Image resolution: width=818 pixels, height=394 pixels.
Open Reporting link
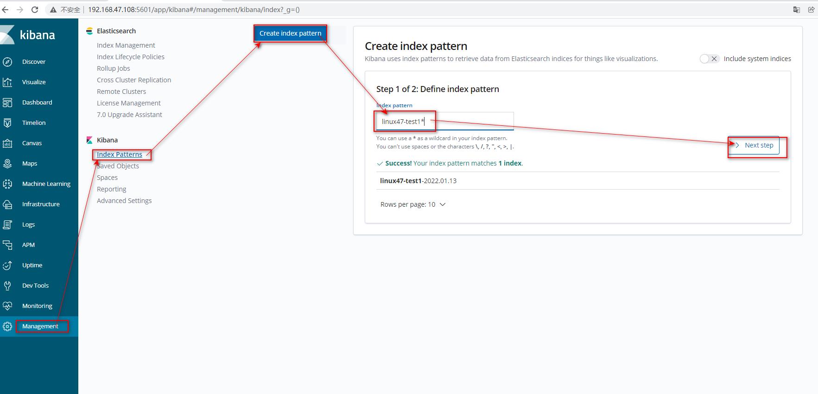(x=111, y=189)
